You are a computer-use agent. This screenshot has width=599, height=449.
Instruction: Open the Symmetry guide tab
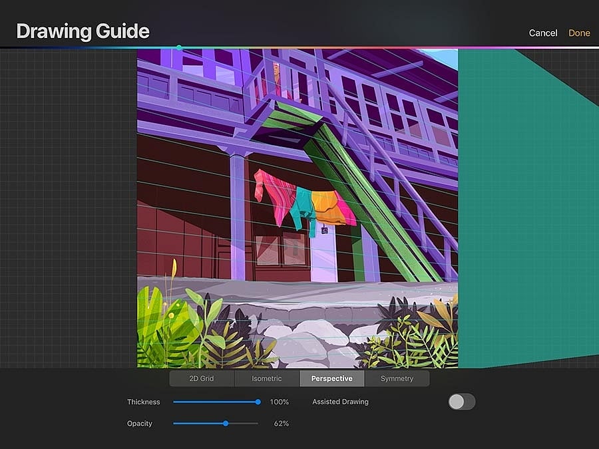click(x=397, y=378)
